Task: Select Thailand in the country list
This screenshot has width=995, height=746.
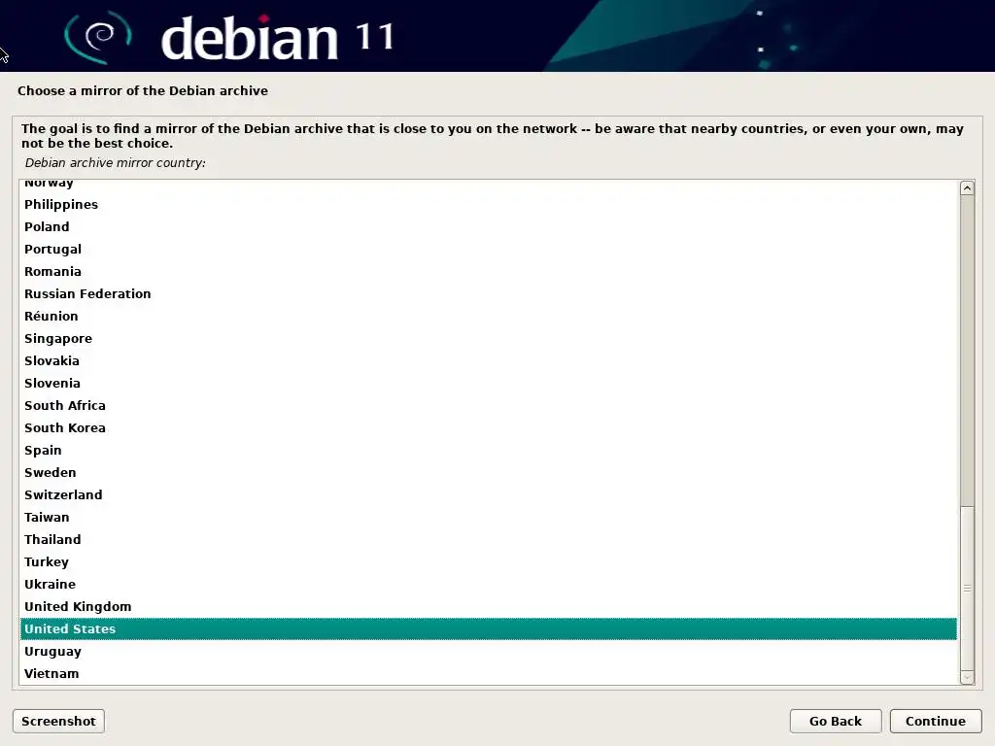Action: tap(488, 539)
